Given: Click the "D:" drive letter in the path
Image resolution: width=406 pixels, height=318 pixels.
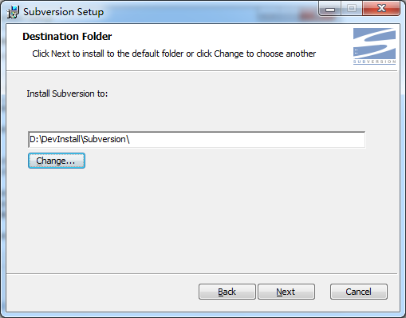Looking at the screenshot, I should 34,139.
